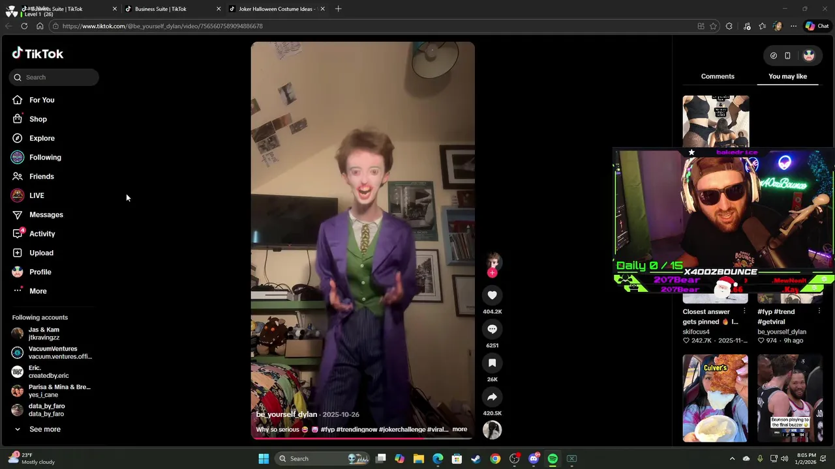Switch to the You may like tab

[x=787, y=76]
